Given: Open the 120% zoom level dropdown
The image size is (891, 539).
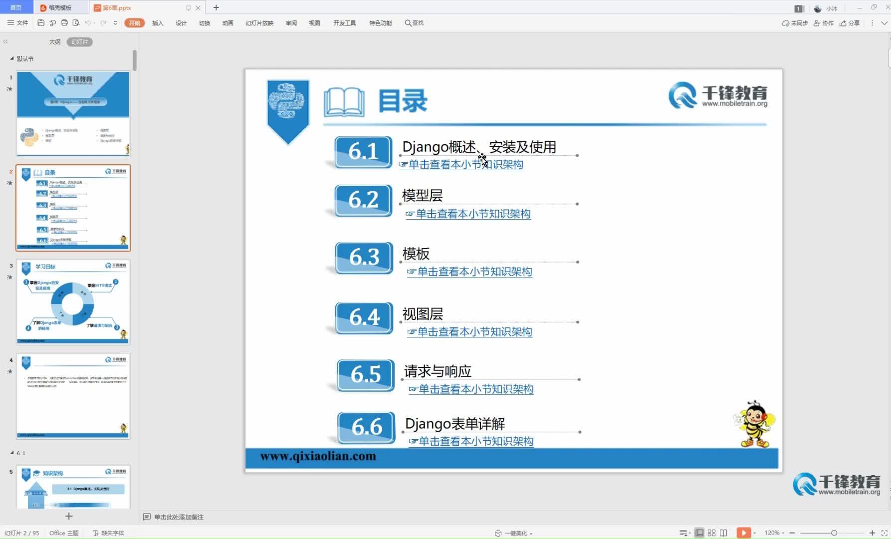Looking at the screenshot, I should [774, 533].
